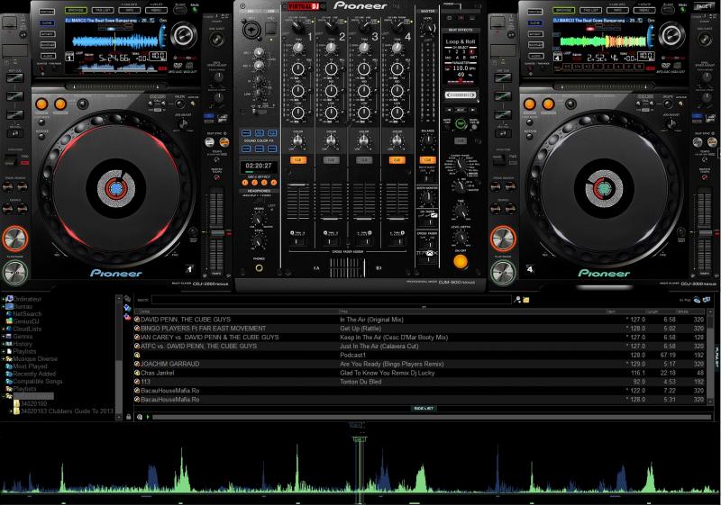Viewport: 721px width, 505px height.
Task: Toggle channel 1 CUE button on mixer
Action: (298, 160)
